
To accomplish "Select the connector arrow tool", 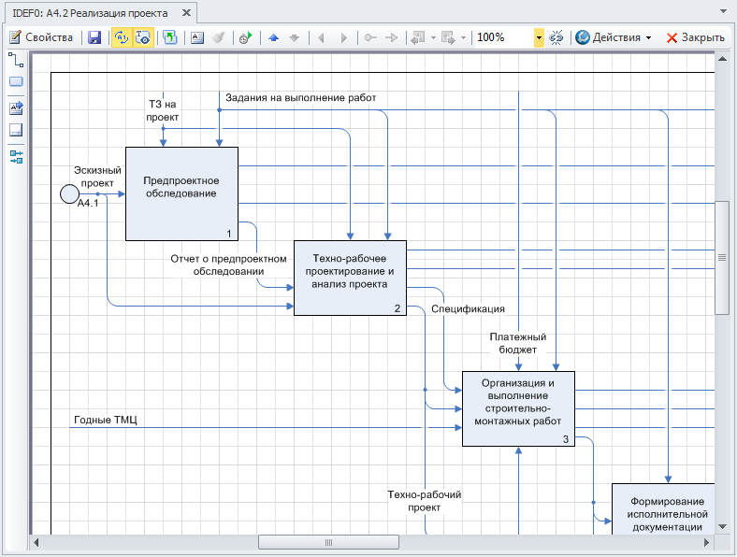I will pyautogui.click(x=16, y=60).
